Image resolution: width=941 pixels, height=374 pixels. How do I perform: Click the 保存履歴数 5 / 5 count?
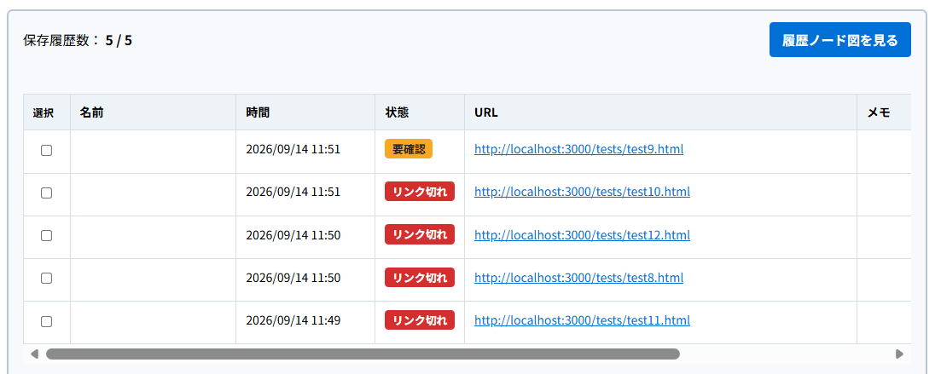tap(78, 41)
